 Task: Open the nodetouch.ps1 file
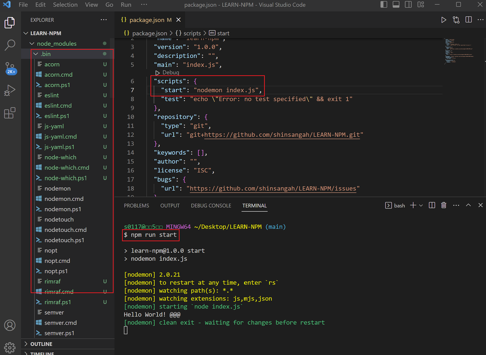(x=67, y=240)
